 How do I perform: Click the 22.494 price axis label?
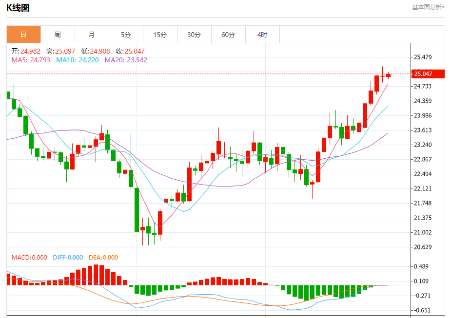pyautogui.click(x=423, y=174)
